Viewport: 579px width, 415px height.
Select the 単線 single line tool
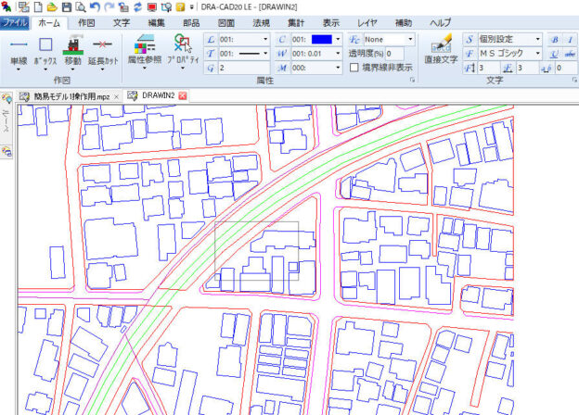[19, 51]
